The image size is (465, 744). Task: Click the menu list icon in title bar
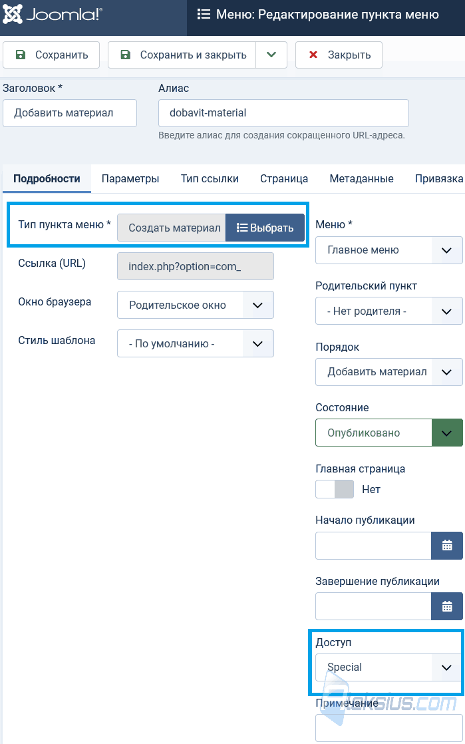[204, 15]
